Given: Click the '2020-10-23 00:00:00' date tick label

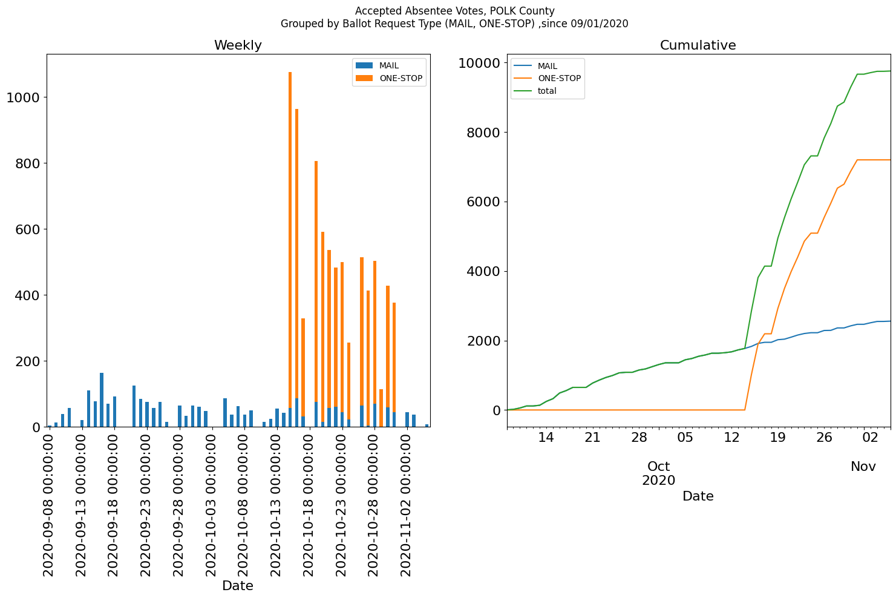Looking at the screenshot, I should pyautogui.click(x=342, y=505).
